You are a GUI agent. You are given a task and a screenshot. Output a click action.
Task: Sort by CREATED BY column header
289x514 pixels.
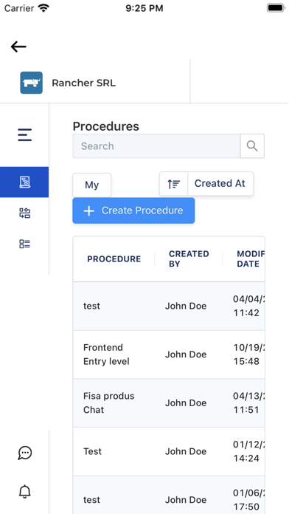(x=189, y=259)
